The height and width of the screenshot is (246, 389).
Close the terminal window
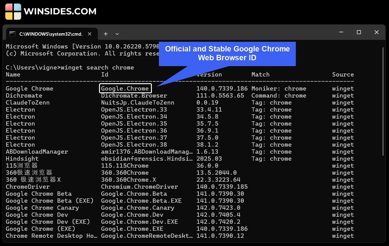pyautogui.click(x=376, y=32)
